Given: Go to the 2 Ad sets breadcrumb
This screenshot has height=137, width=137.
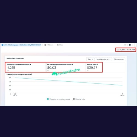Looking at the screenshot, I should (49, 45).
